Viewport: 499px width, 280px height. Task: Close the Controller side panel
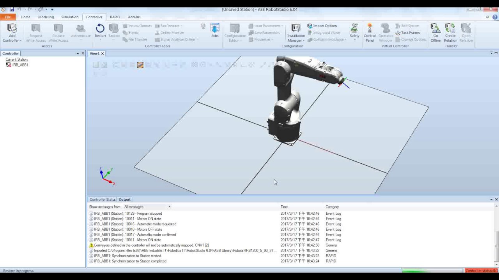click(83, 53)
